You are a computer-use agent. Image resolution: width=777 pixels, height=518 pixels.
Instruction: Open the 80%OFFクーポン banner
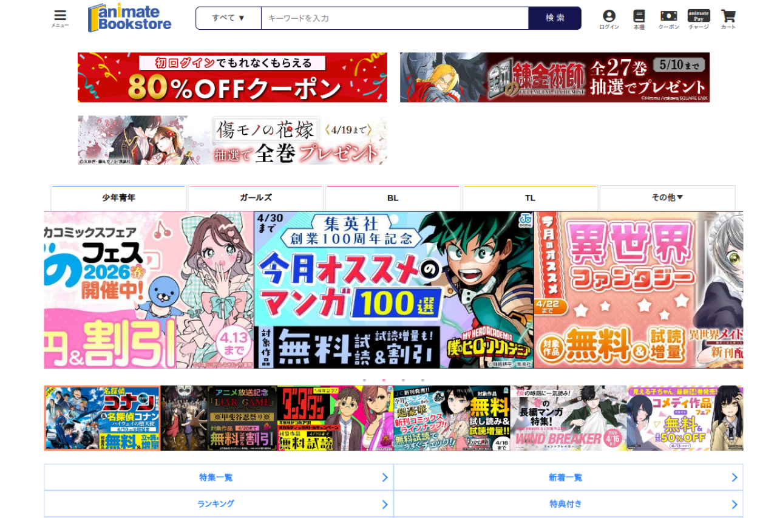coord(232,77)
